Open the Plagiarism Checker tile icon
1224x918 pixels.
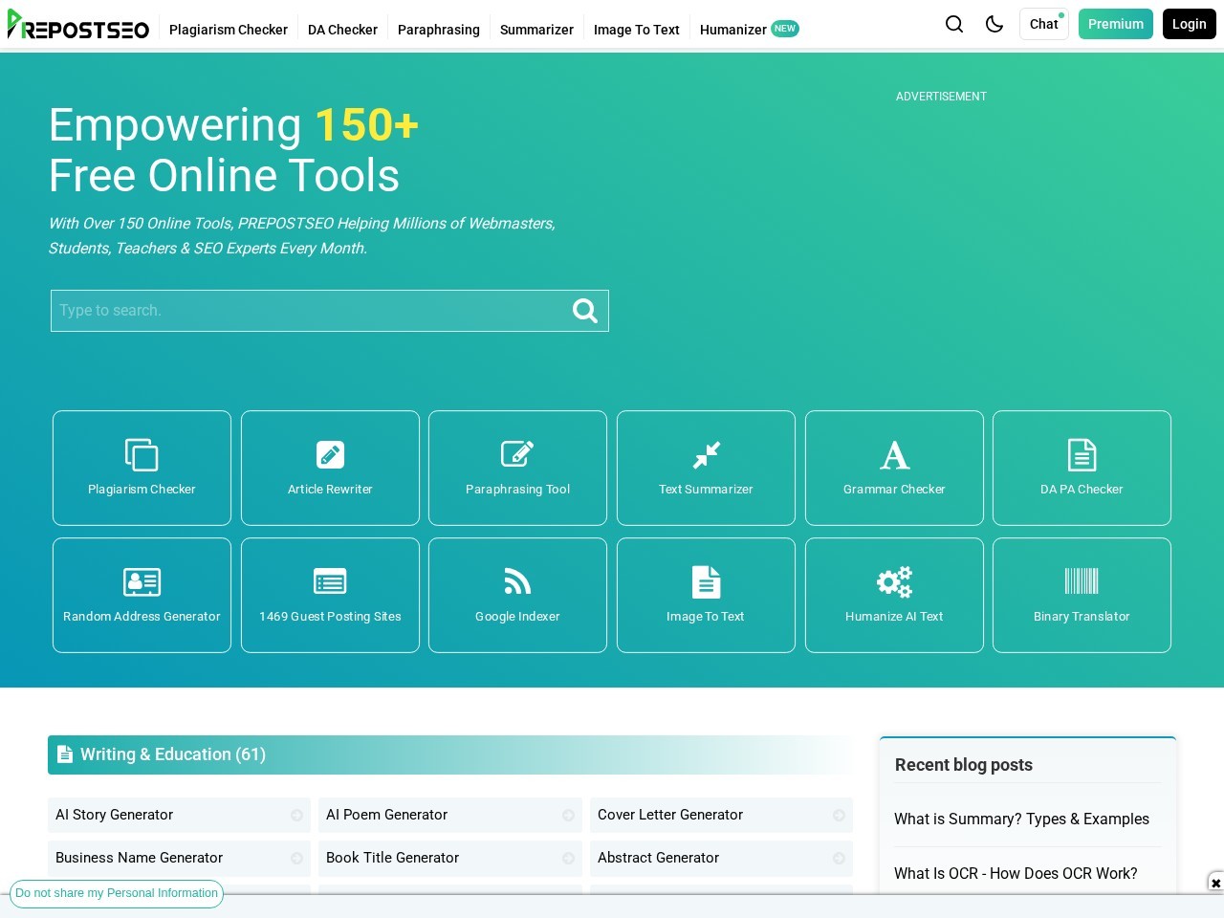pos(142,455)
